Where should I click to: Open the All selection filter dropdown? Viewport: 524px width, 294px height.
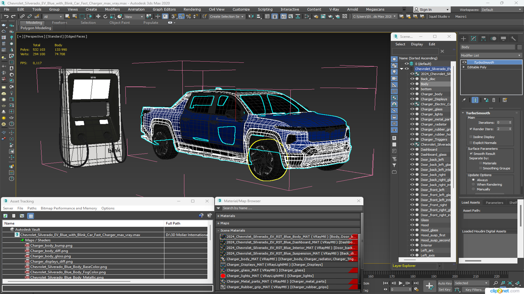[53, 17]
